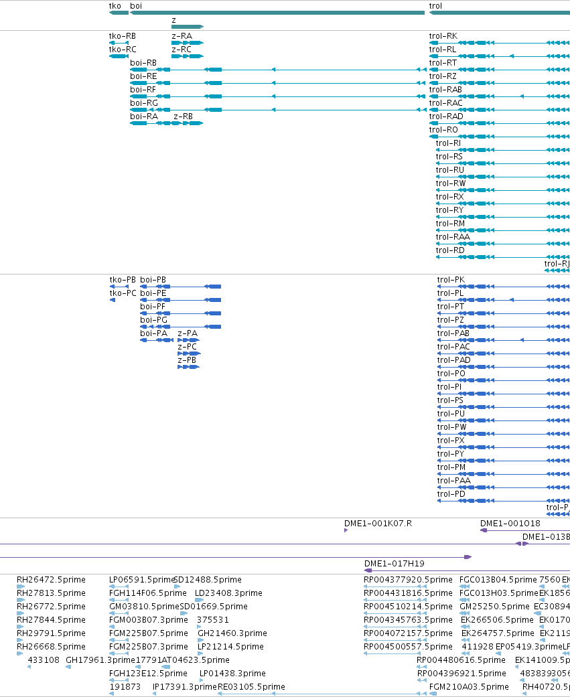Open transcript boi-RF
This screenshot has width=570, height=697.
point(143,89)
